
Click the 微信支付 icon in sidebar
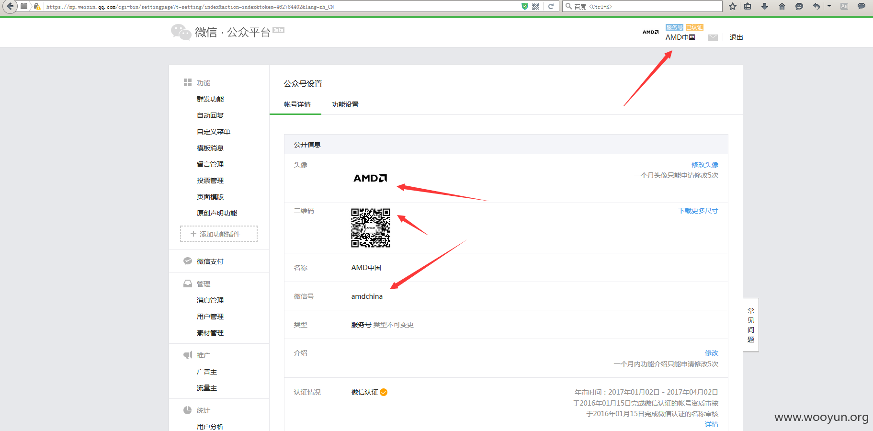point(188,261)
